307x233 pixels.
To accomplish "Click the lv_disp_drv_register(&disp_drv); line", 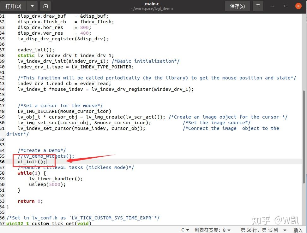I will 63,39.
